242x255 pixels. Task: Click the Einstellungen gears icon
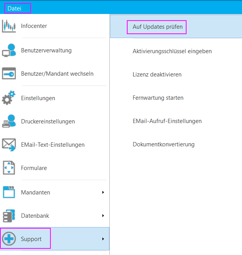pyautogui.click(x=9, y=98)
